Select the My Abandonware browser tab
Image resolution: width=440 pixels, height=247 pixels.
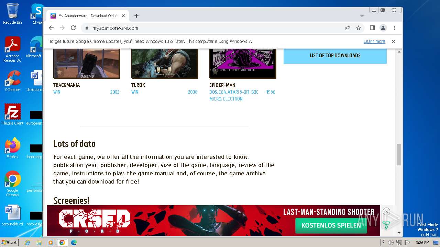click(x=88, y=16)
